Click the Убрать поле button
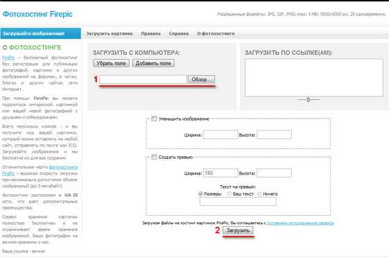Viewport: 389px width, 258px height. pos(111,63)
